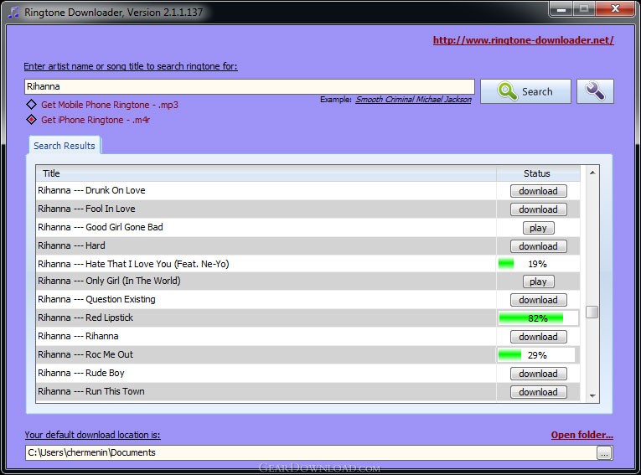This screenshot has width=641, height=475.
Task: Click the results list scroll up arrow
Action: click(592, 173)
